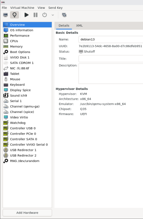Open the File menu
Viewport: 143px width, 219px height.
point(4,8)
